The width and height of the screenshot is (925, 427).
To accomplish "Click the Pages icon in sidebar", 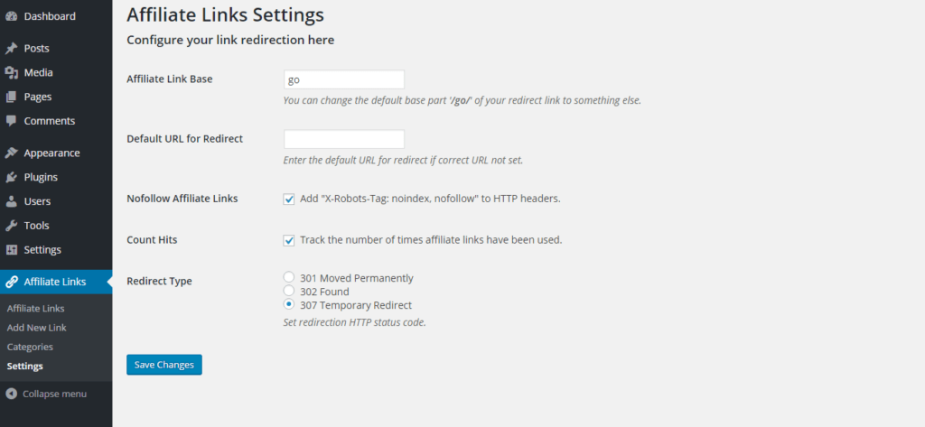I will [11, 97].
